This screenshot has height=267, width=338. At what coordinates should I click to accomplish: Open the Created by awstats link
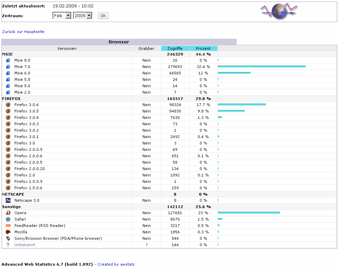point(116,264)
